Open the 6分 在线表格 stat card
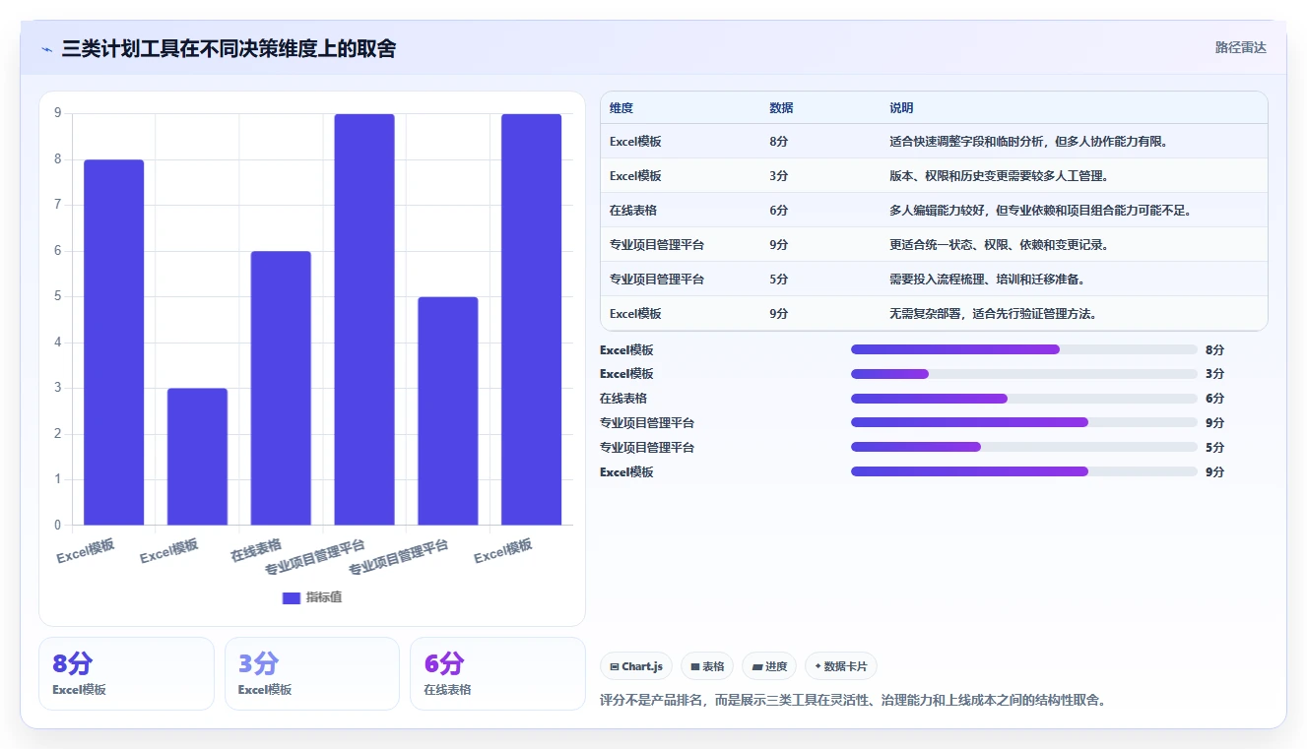Screen dimensions: 1307x749 [497, 673]
